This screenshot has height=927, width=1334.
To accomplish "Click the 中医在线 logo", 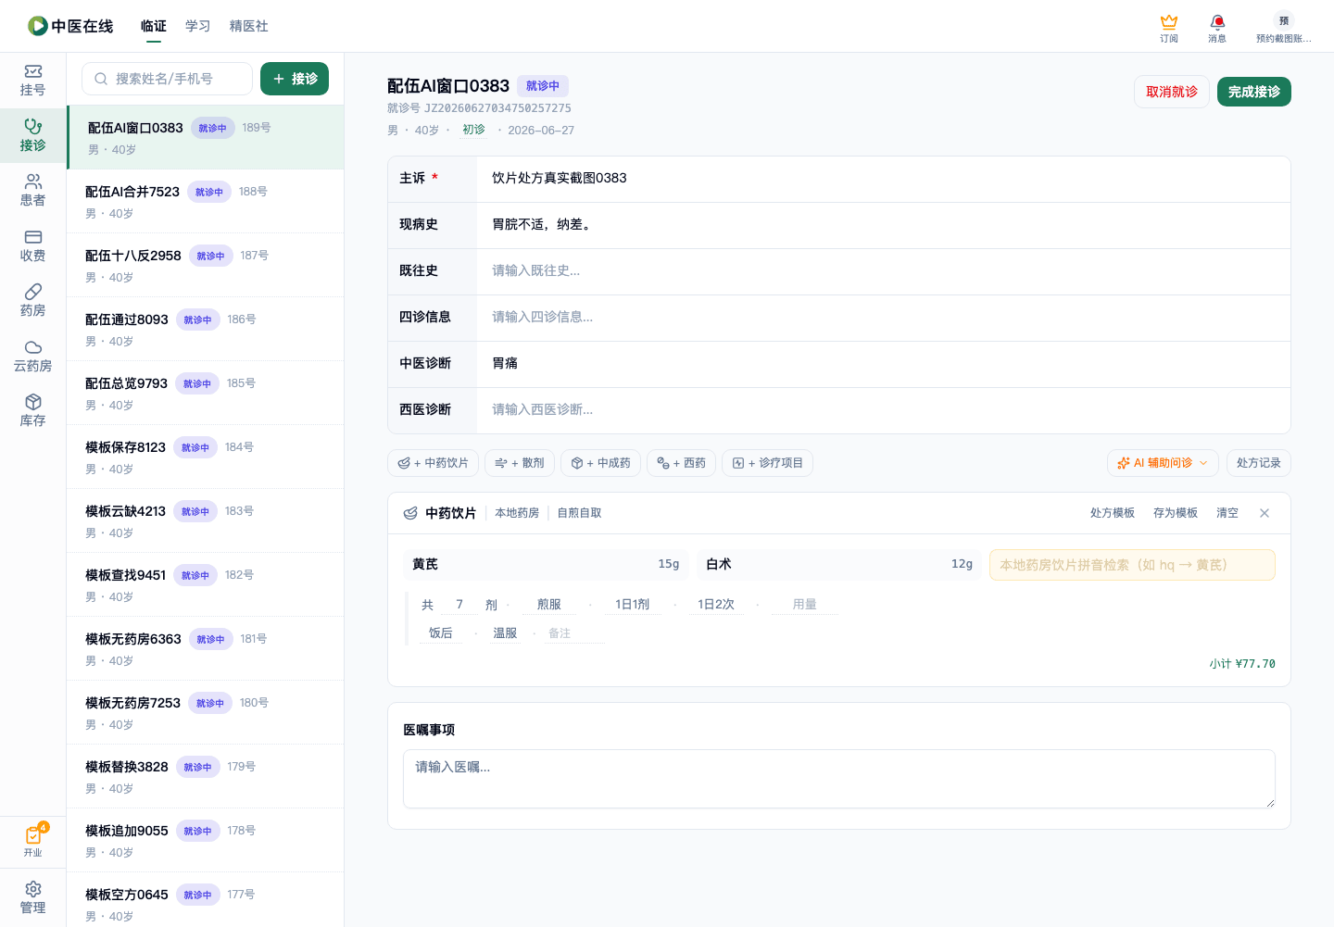I will point(70,26).
